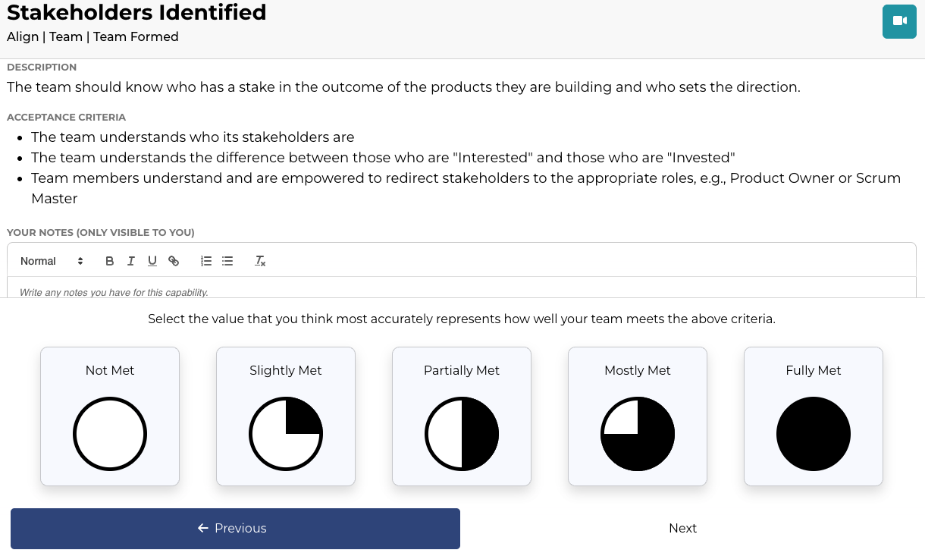This screenshot has height=553, width=925.
Task: Click the empty Not Met circle
Action: click(x=110, y=435)
